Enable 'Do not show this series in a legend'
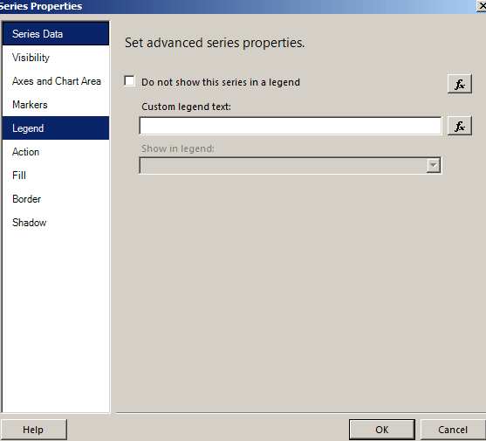The image size is (486, 441). pos(129,81)
